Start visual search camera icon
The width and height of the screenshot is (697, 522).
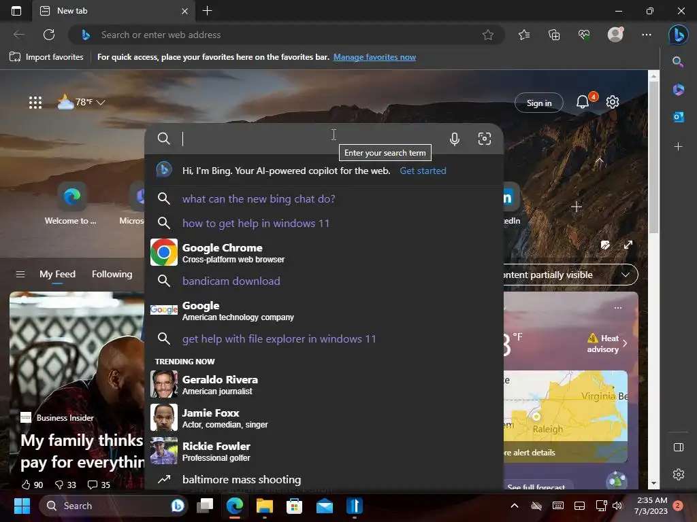click(x=485, y=139)
